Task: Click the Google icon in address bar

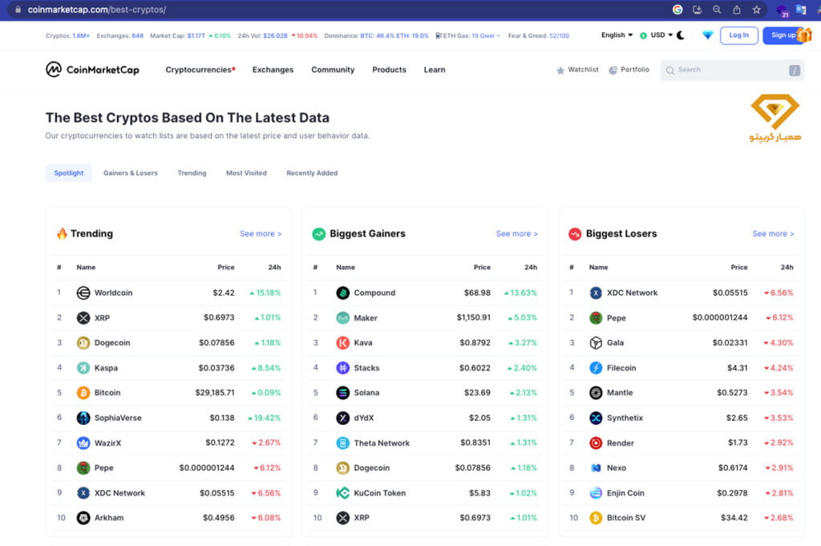Action: tap(677, 10)
